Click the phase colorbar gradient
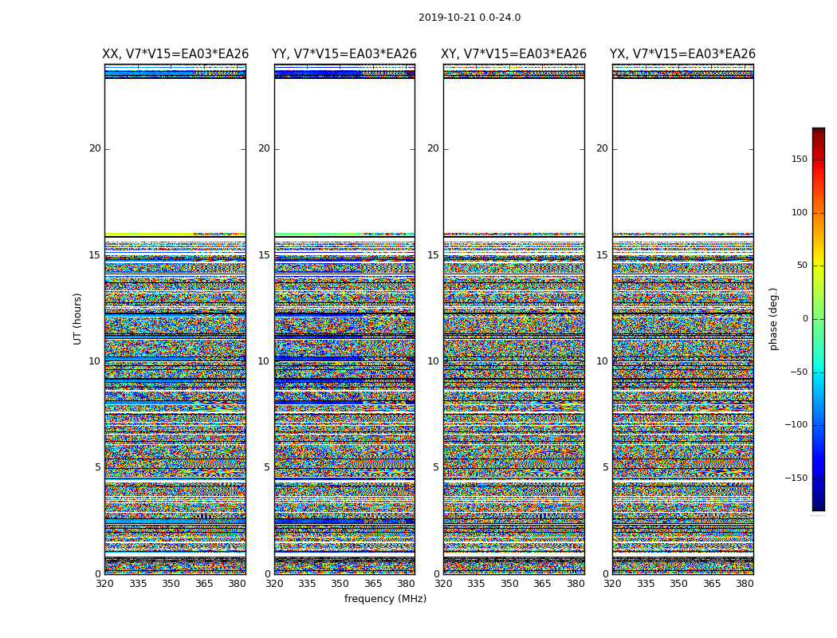This screenshot has height=638, width=837. (x=819, y=319)
